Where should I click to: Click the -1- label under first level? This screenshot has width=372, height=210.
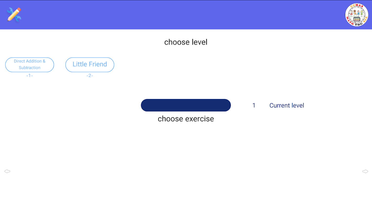pos(30,76)
